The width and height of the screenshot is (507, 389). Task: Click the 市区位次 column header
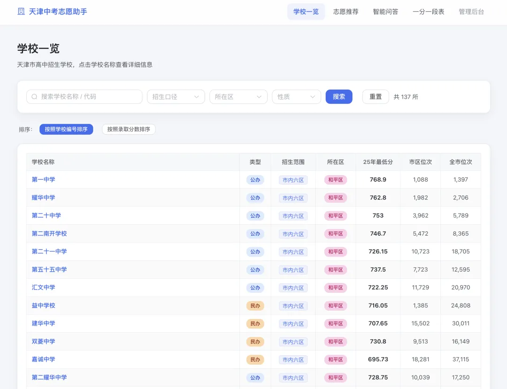420,162
